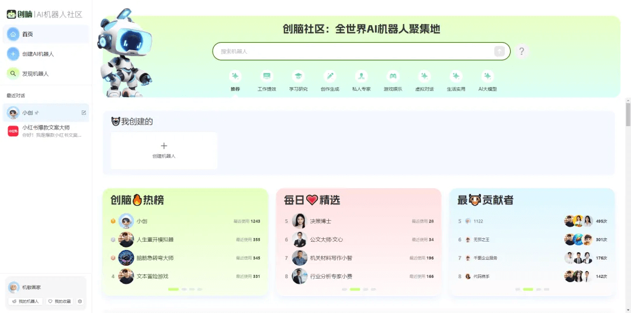Image resolution: width=631 pixels, height=313 pixels.
Task: Open 决策博士 in 每日精选
Action: point(359,221)
